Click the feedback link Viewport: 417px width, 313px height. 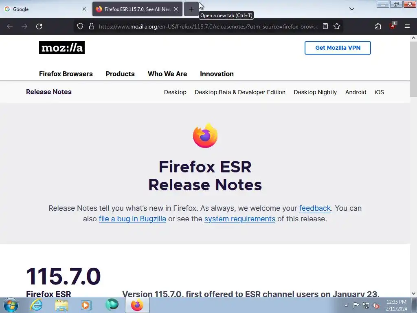point(315,208)
